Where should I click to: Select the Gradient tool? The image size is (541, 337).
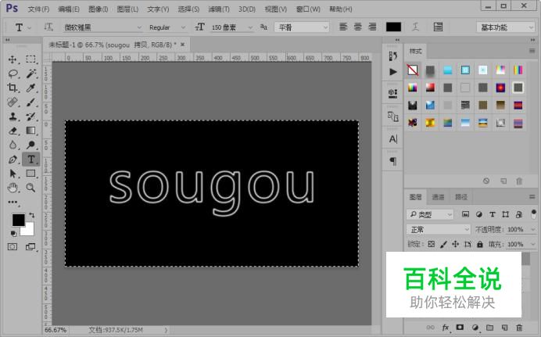click(x=30, y=131)
